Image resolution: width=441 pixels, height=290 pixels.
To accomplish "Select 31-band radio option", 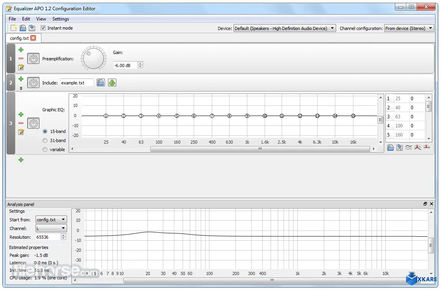I will 45,140.
